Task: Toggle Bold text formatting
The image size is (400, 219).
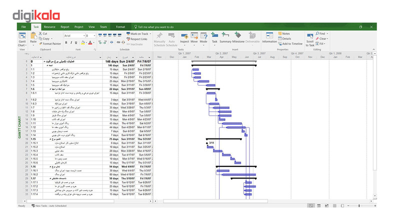Action: (x=66, y=42)
